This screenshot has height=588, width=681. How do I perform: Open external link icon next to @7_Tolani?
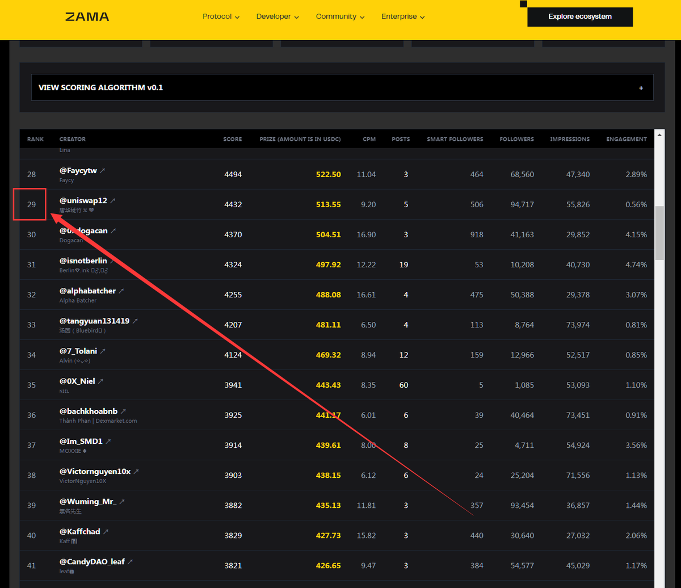click(x=102, y=351)
